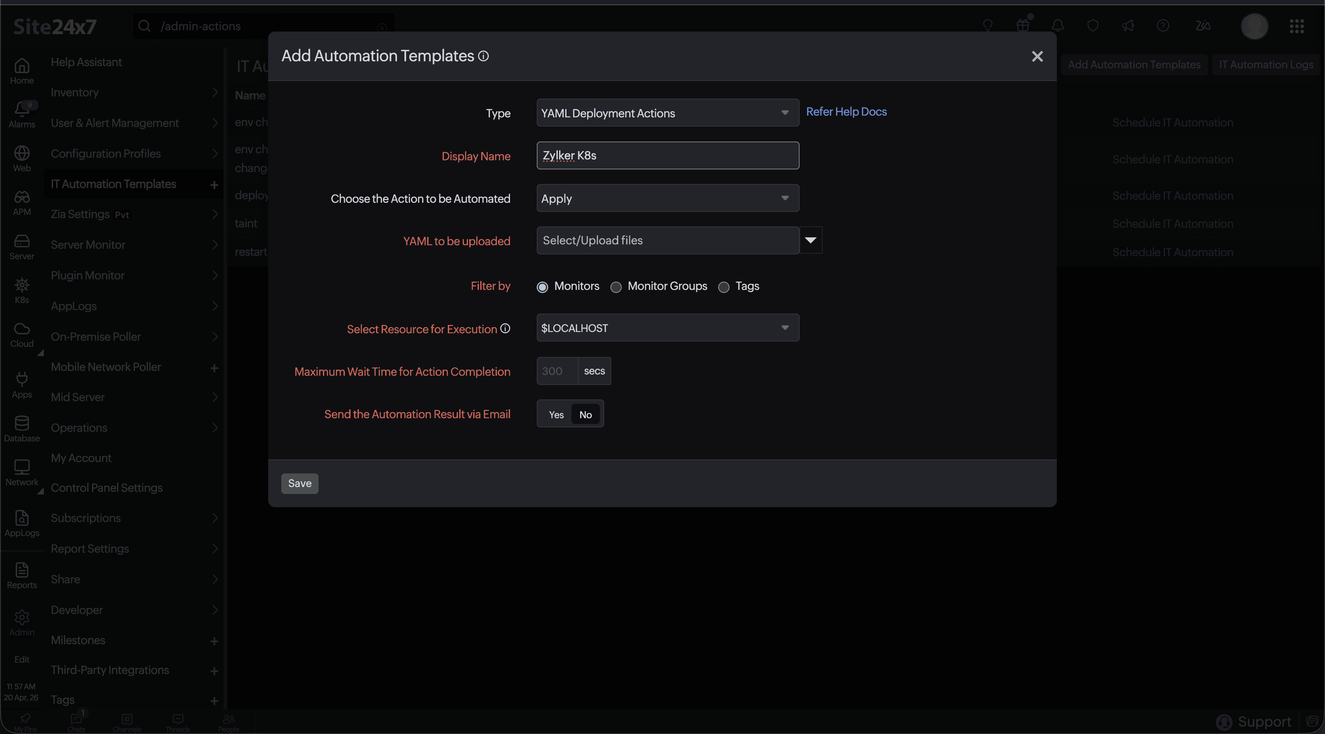Click the Edit sidebar option

[21, 660]
